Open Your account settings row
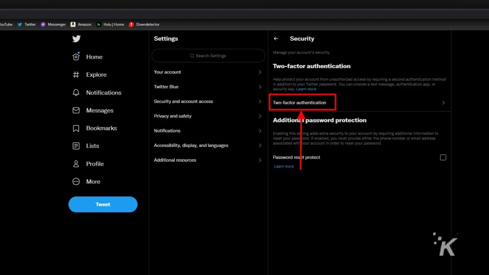Image resolution: width=489 pixels, height=275 pixels. click(x=208, y=72)
